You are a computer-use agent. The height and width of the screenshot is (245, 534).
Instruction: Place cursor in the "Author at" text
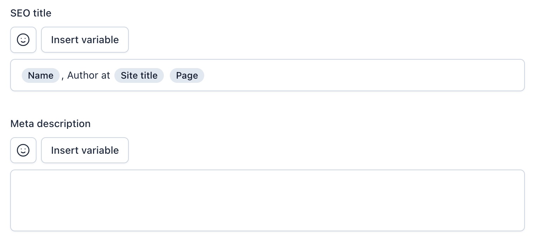[x=89, y=75]
